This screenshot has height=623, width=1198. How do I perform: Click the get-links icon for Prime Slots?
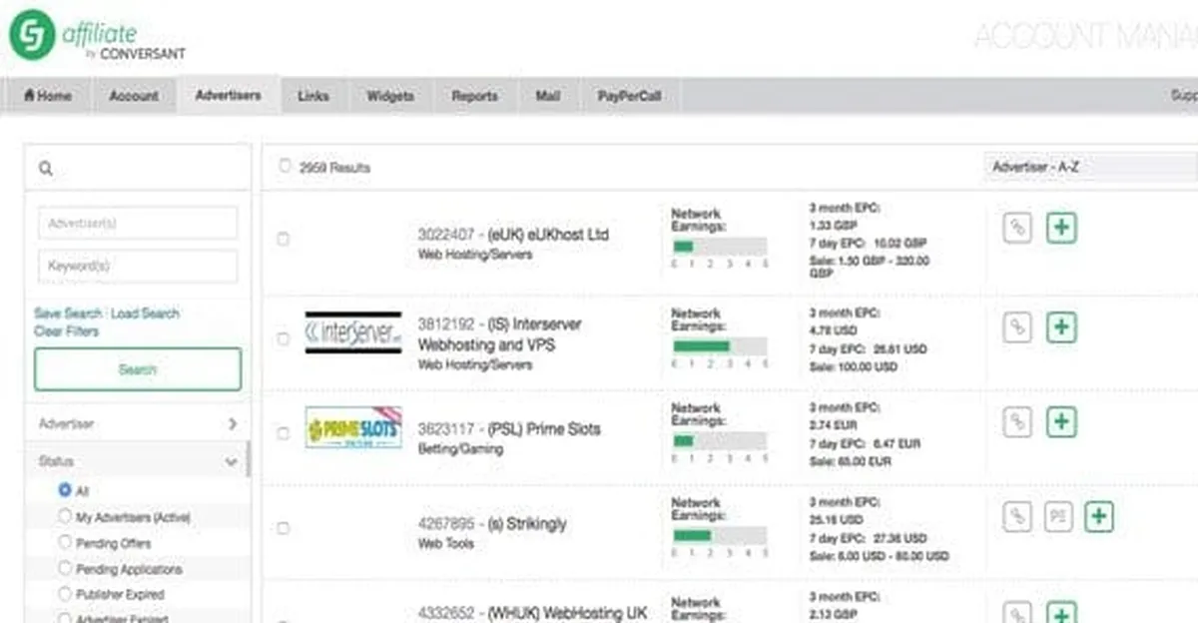click(x=1016, y=421)
